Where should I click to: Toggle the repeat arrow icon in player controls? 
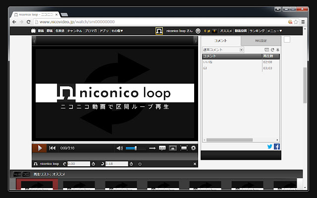pyautogui.click(x=152, y=148)
